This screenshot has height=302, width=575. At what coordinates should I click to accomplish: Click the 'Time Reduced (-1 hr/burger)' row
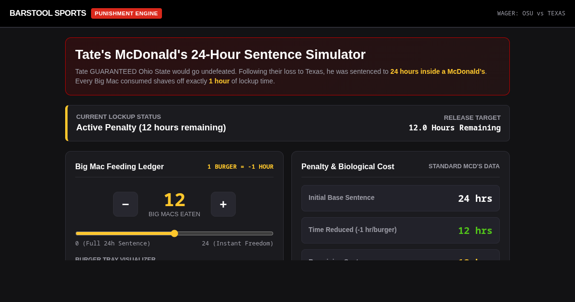pyautogui.click(x=401, y=230)
